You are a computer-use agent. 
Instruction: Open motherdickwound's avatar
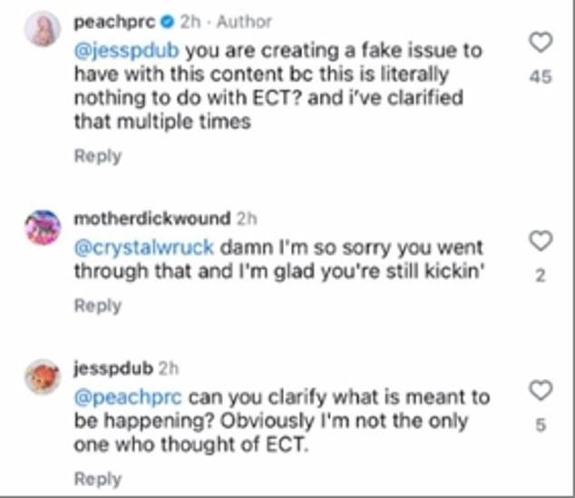pos(42,226)
